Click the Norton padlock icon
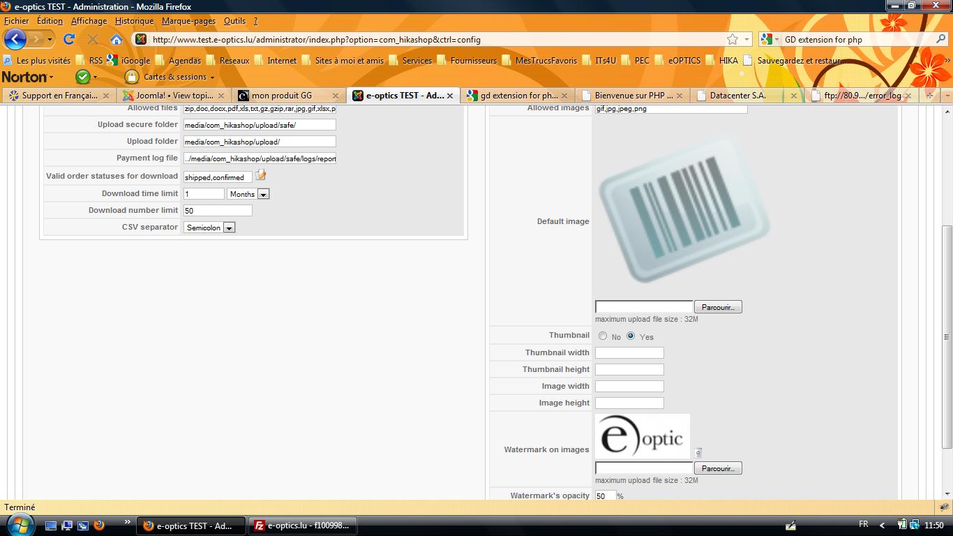Viewport: 953px width, 536px height. click(x=131, y=77)
